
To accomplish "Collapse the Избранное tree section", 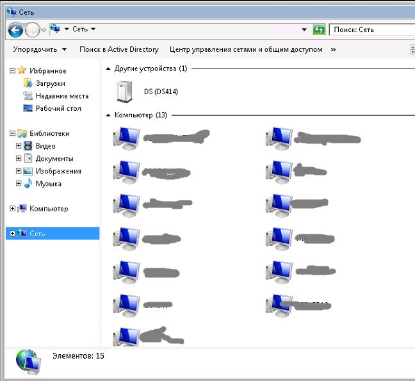I will click(x=13, y=71).
